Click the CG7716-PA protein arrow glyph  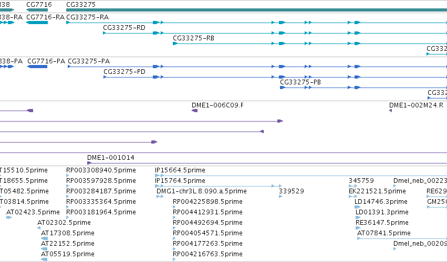pos(37,67)
